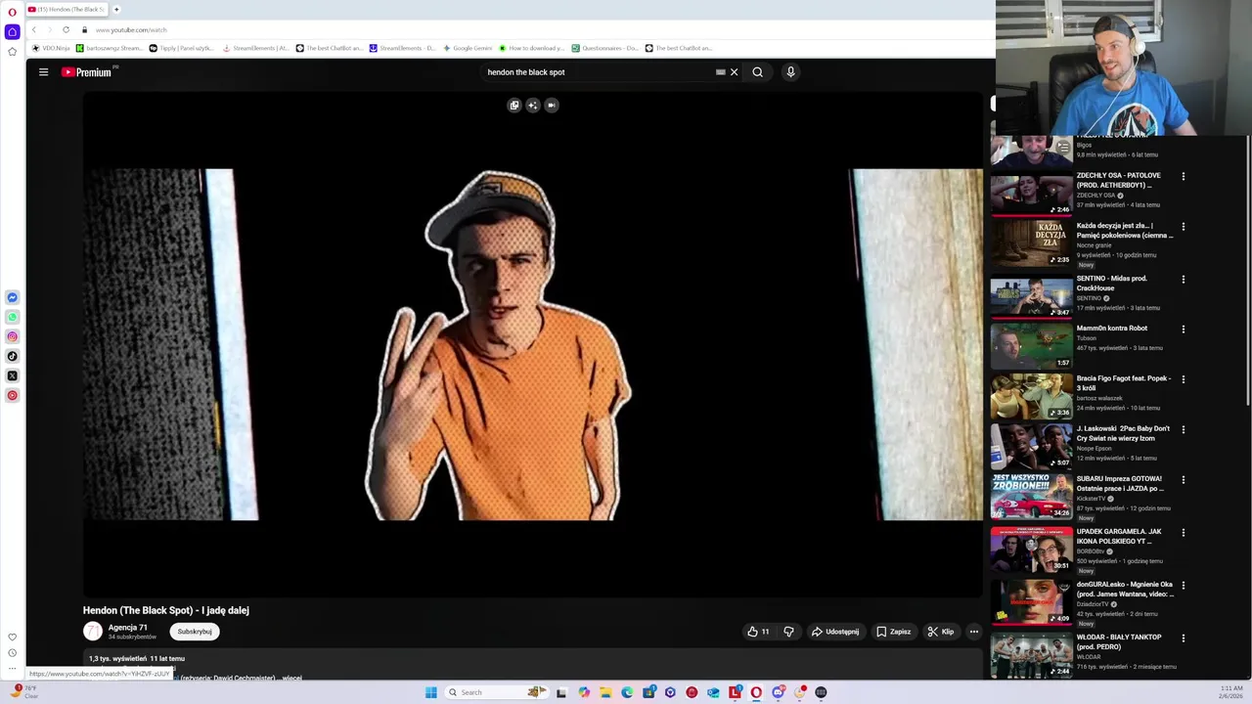Open the on-screen keyboard icon in search
The image size is (1252, 704).
(x=721, y=71)
